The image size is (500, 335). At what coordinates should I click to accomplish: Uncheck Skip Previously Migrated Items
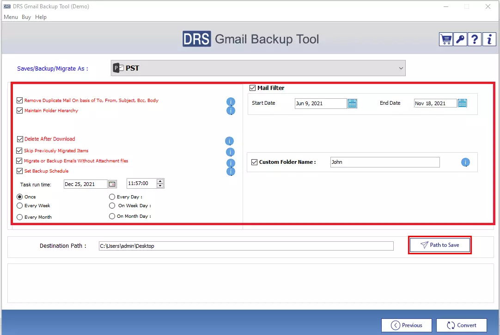(x=19, y=150)
